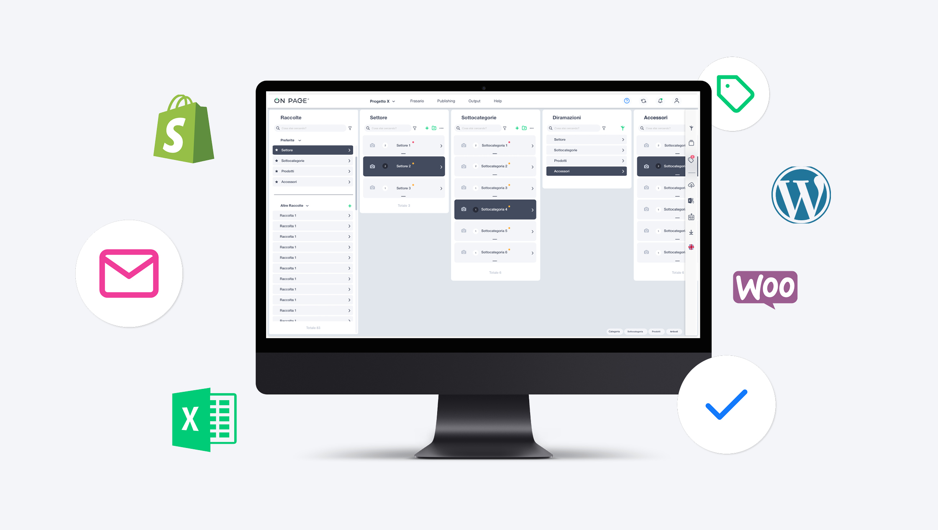Screen dimensions: 938x530
Task: Click the notifications bell icon
Action: (x=660, y=100)
